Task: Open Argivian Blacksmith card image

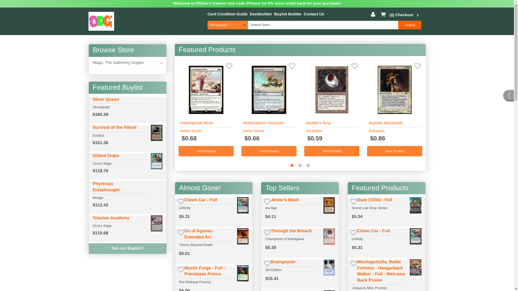Action: click(x=395, y=90)
